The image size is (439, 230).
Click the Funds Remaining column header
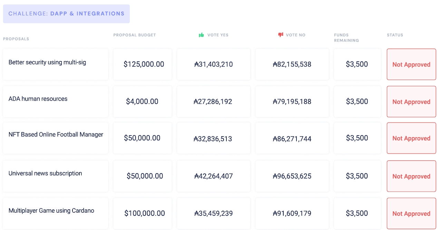click(346, 38)
